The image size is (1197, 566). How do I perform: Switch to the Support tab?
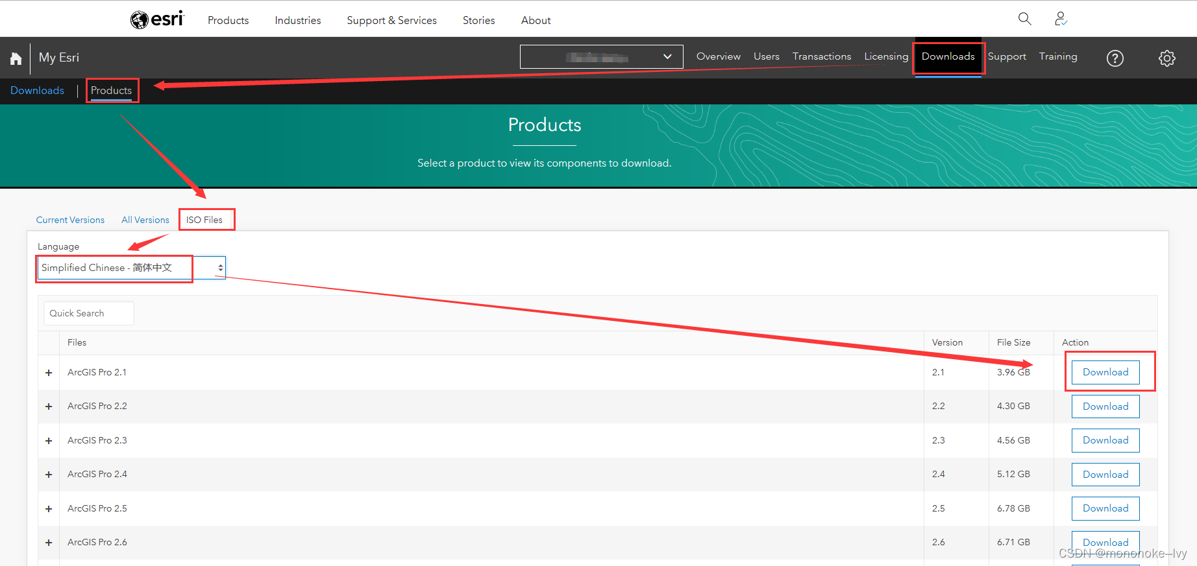click(1007, 57)
